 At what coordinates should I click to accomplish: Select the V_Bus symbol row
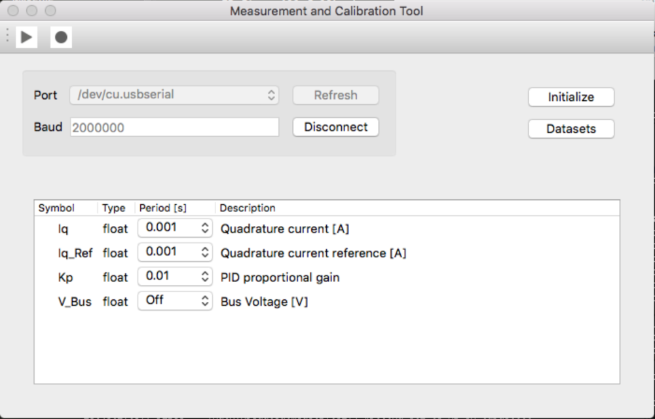pyautogui.click(x=75, y=302)
